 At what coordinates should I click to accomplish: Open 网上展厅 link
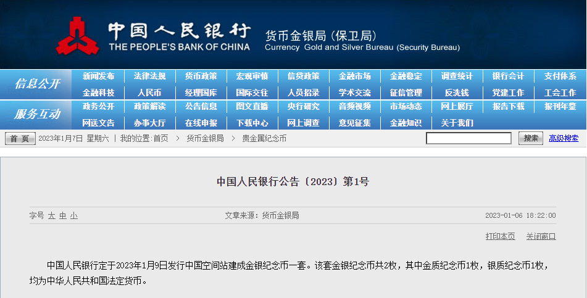tap(457, 106)
